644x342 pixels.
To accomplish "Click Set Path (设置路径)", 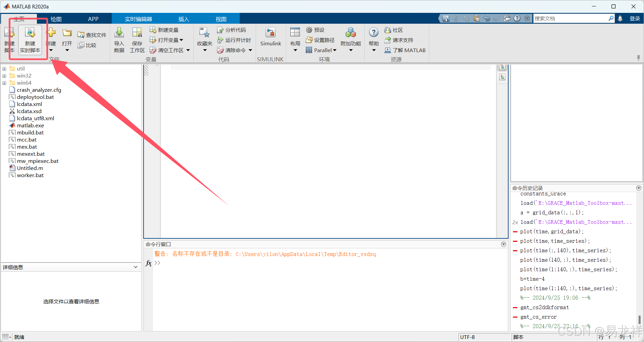I will [320, 40].
